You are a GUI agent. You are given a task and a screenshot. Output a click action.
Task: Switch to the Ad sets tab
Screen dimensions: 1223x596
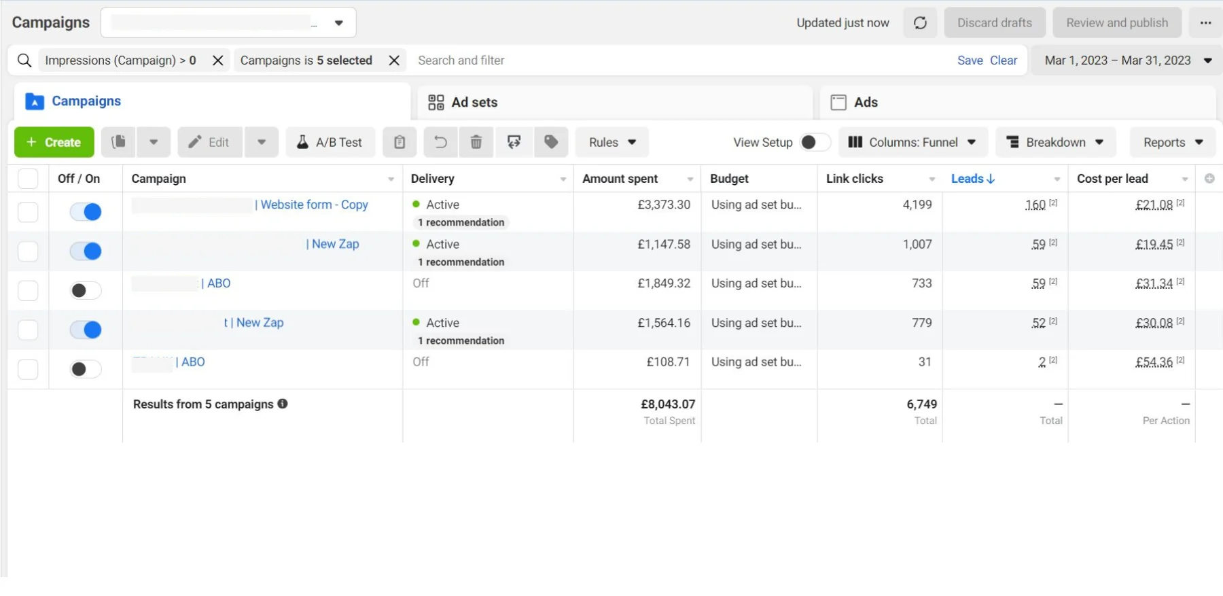click(615, 102)
